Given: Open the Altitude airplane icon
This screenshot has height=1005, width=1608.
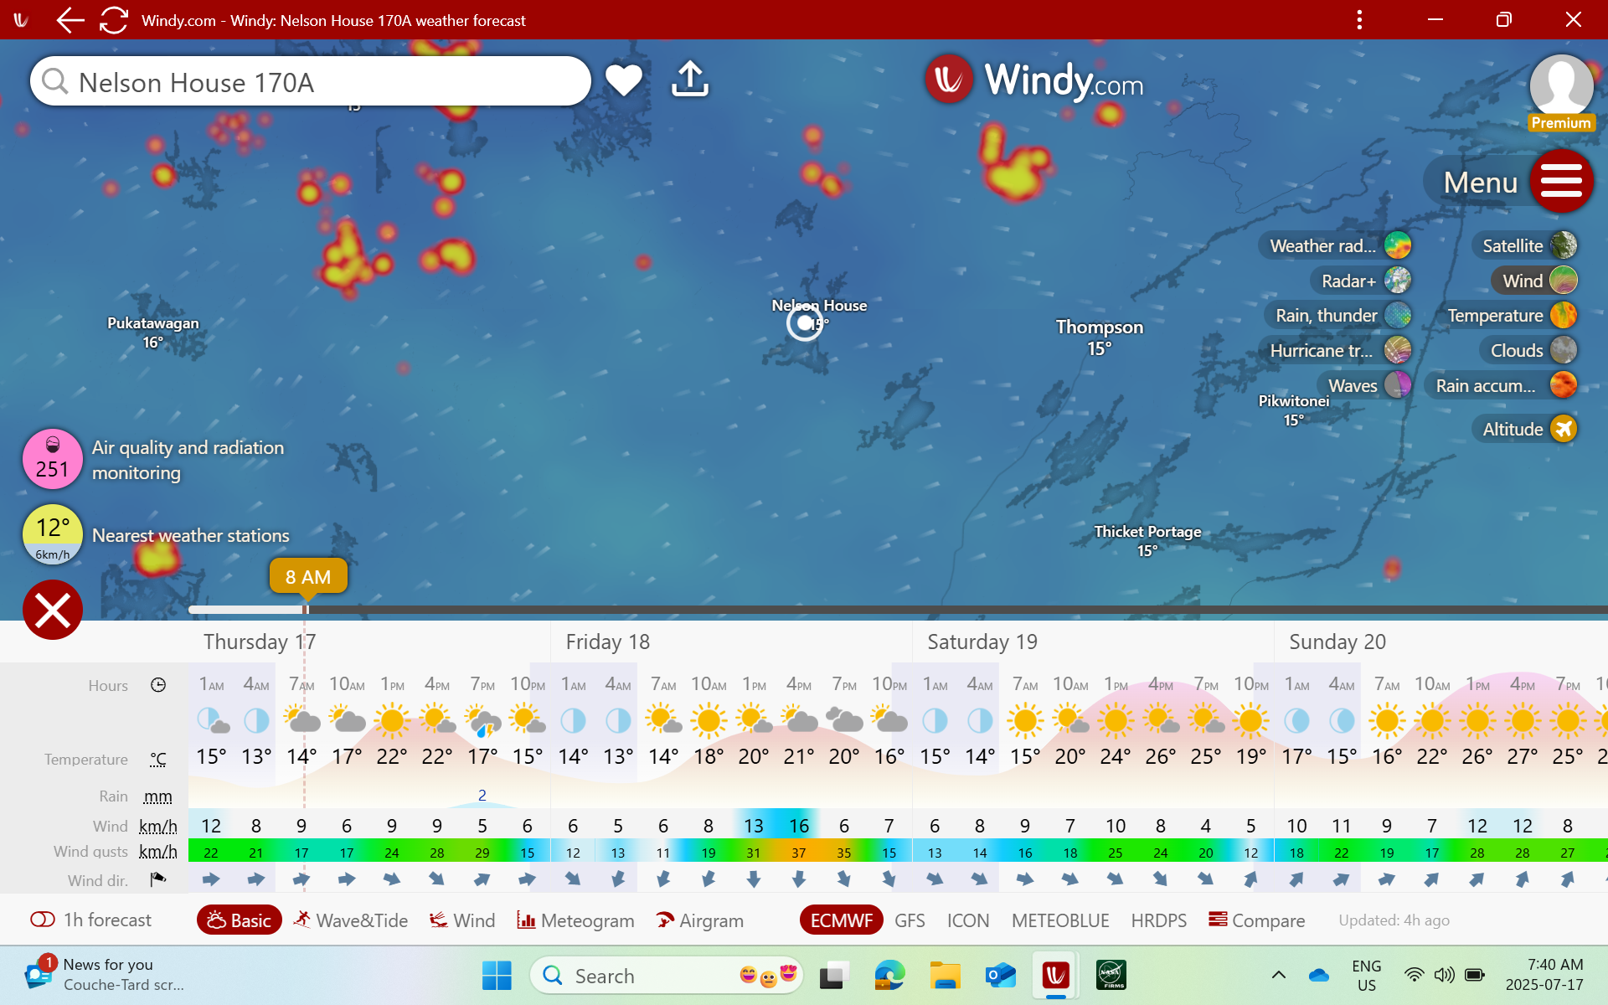Looking at the screenshot, I should [1563, 429].
